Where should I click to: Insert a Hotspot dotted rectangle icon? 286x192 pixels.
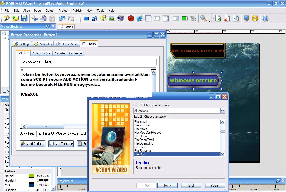coord(148,18)
